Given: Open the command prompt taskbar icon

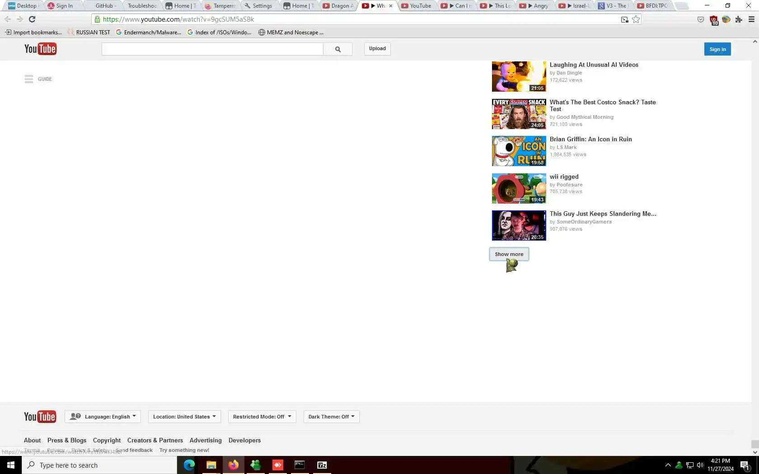Looking at the screenshot, I should pos(300,465).
